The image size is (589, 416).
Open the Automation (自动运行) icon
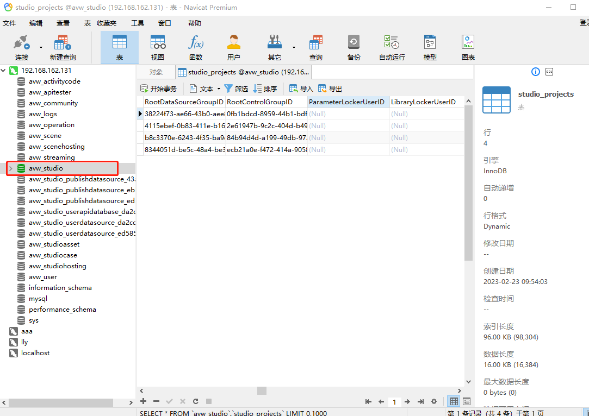(x=392, y=48)
